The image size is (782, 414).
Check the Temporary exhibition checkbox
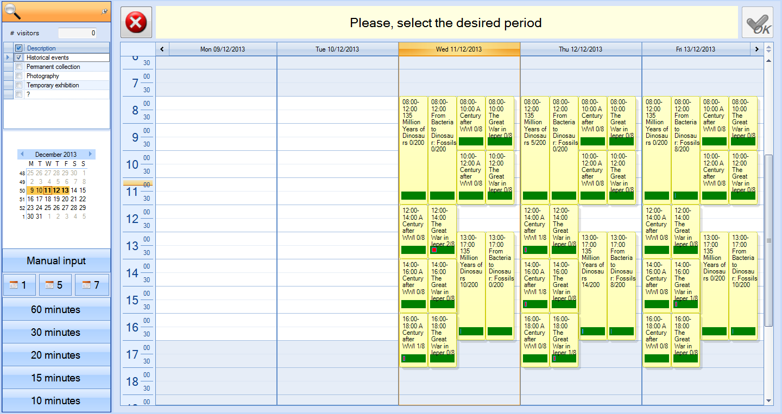click(19, 85)
